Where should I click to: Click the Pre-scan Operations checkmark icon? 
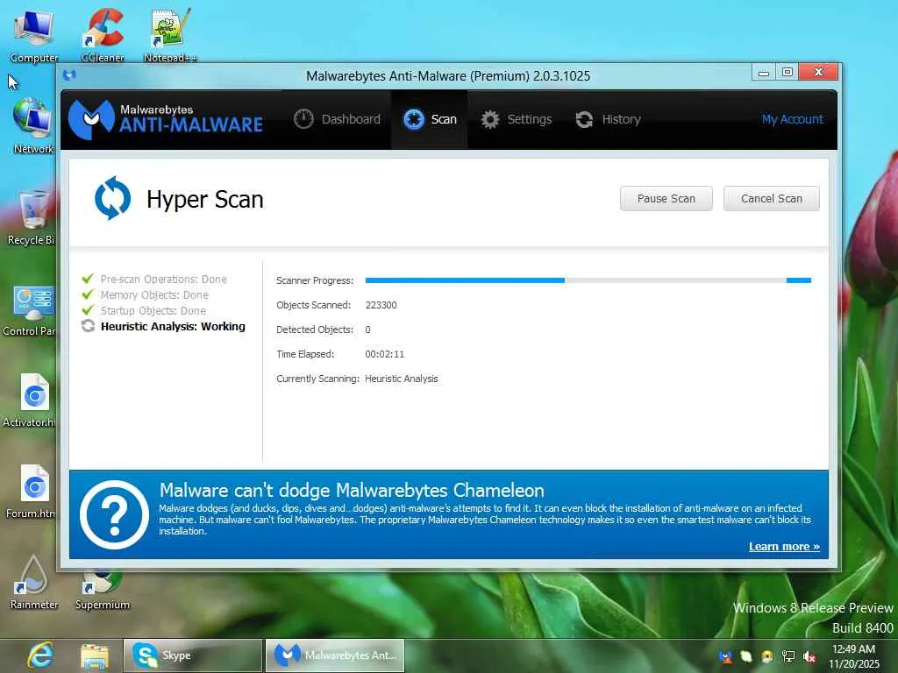click(x=88, y=279)
